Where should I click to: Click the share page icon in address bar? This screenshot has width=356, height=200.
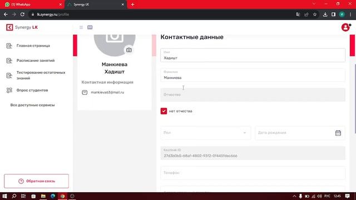point(306,14)
